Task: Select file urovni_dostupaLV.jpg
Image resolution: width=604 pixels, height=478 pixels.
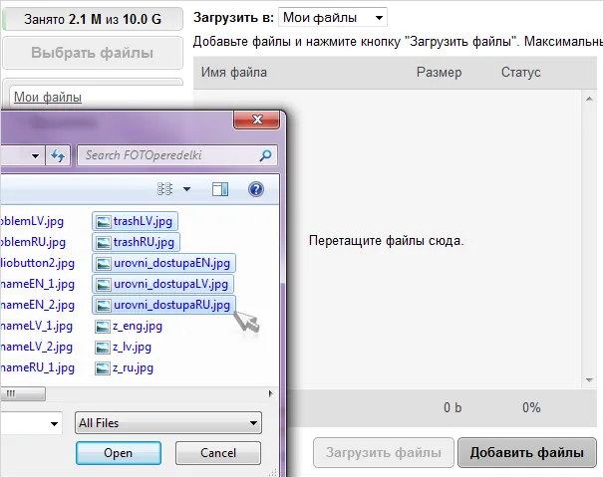Action: [x=162, y=285]
